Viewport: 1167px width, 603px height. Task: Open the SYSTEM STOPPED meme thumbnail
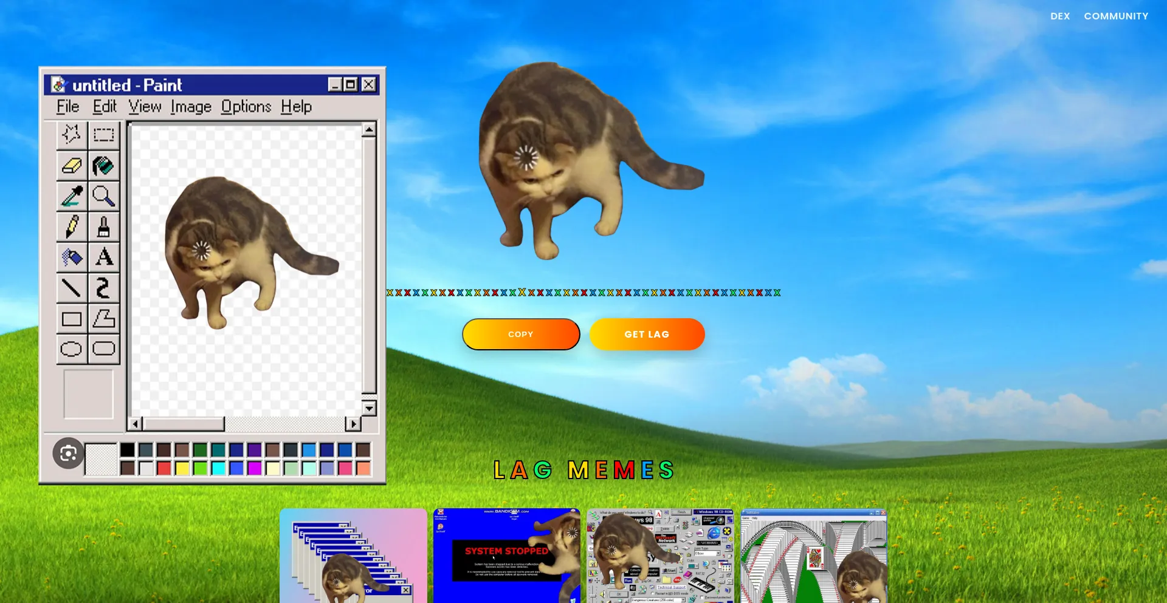tap(506, 556)
